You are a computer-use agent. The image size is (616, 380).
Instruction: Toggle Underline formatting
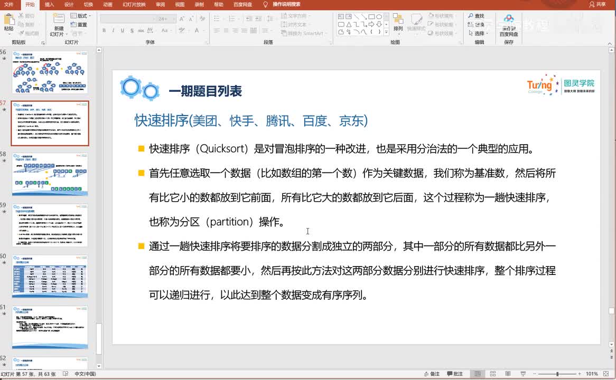(122, 30)
